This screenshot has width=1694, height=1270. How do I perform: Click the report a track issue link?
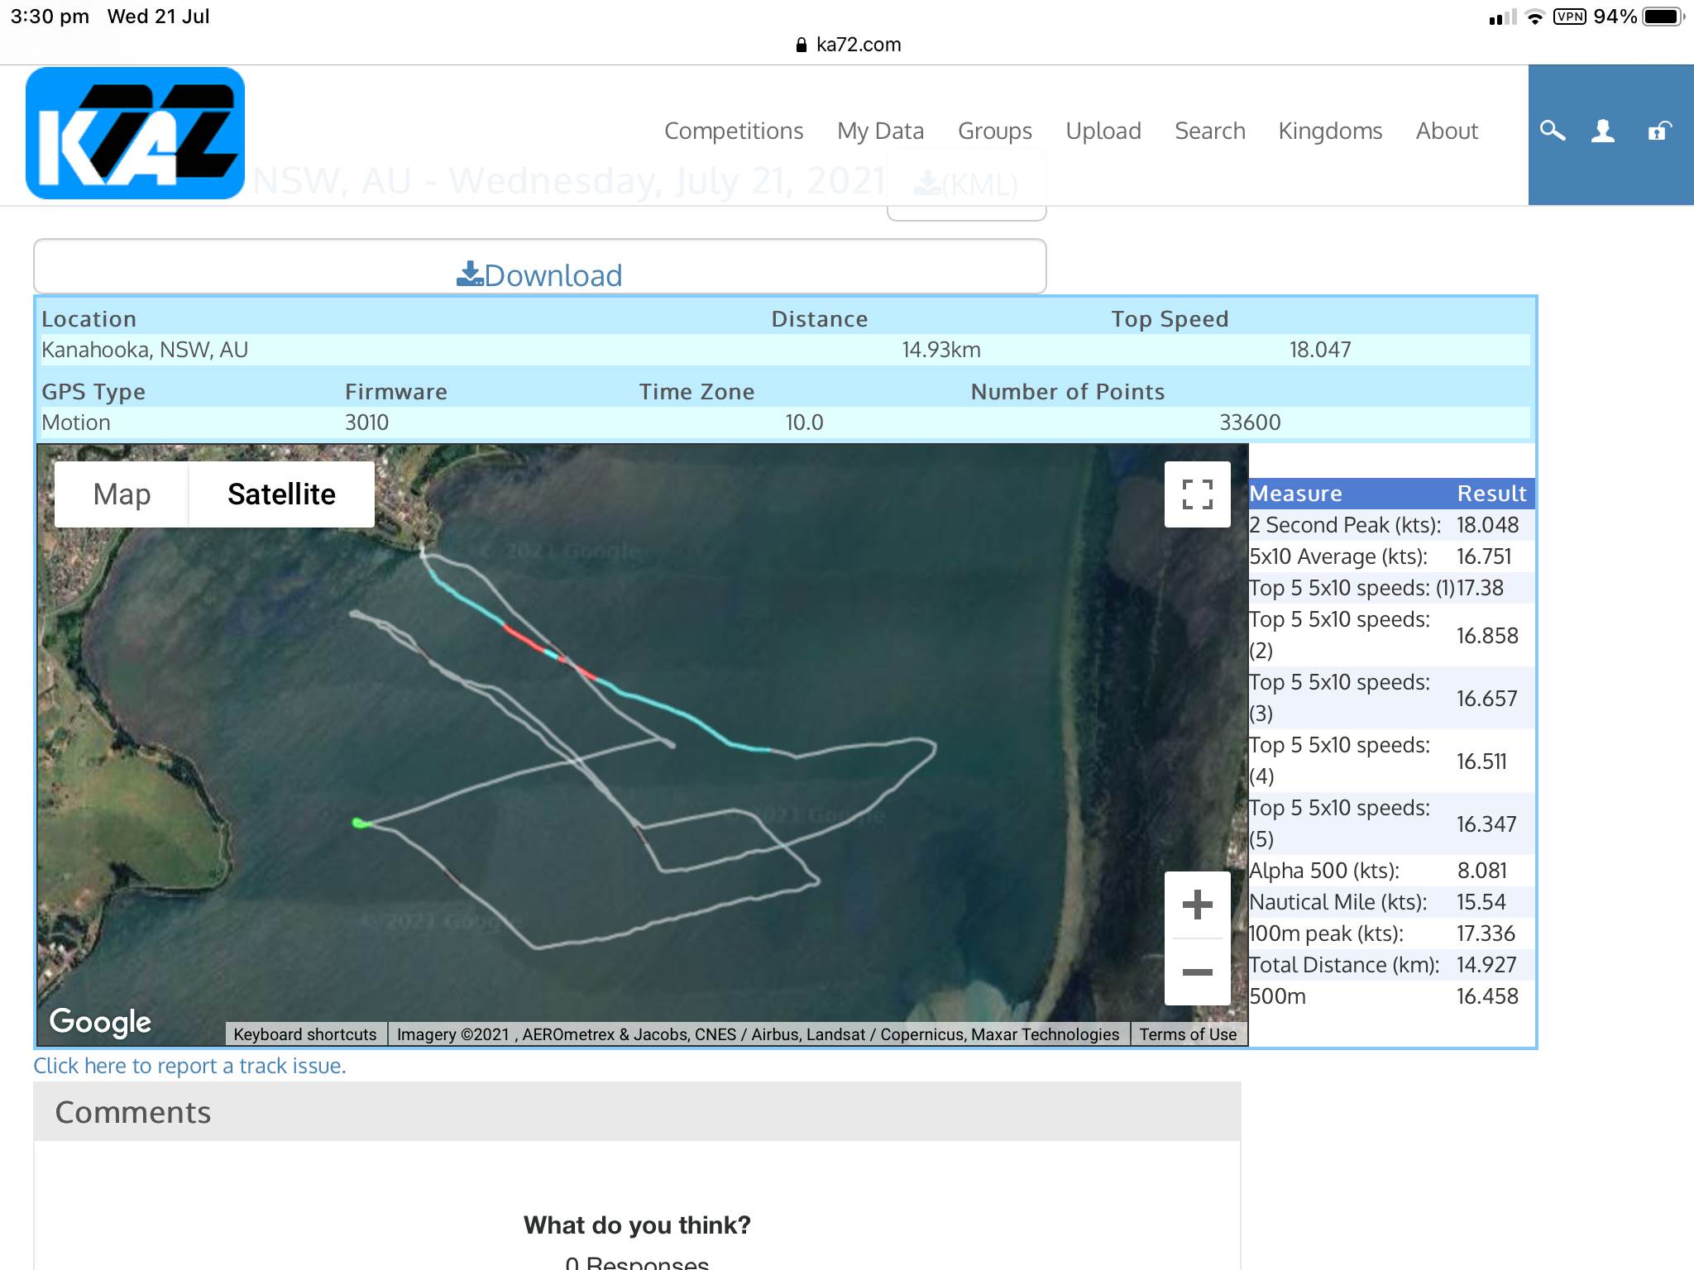coord(189,1066)
